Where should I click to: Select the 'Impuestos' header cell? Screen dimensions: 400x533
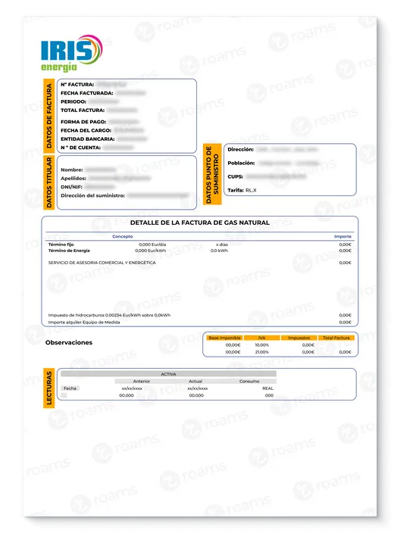click(x=299, y=338)
